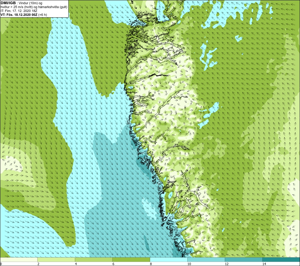The image size is (300, 266).
Task: Pick the light green 2–4 m/s color band
Action: pos(56,259)
